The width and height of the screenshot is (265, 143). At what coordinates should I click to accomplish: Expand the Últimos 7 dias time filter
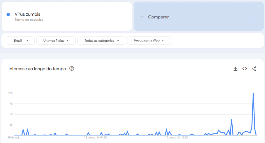point(56,40)
